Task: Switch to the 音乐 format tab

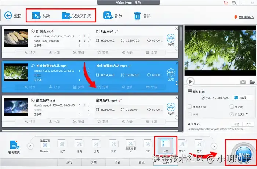Action: coord(142,162)
